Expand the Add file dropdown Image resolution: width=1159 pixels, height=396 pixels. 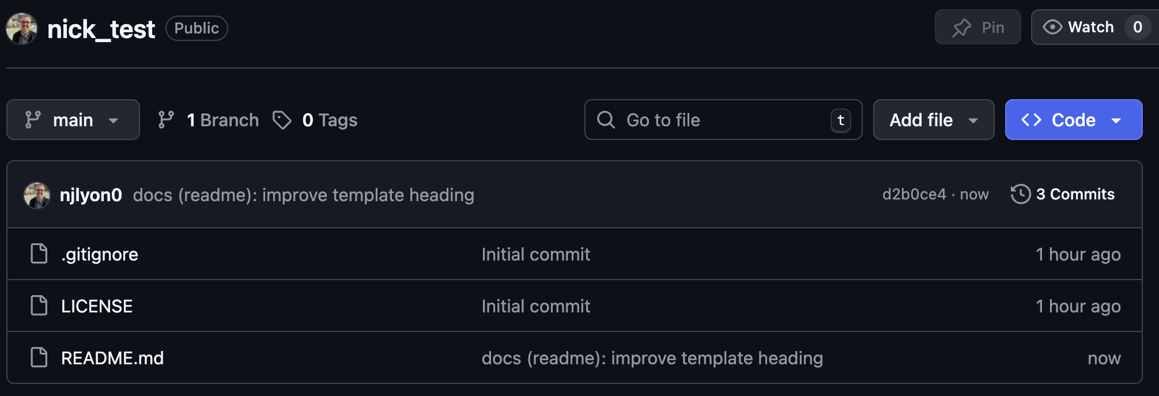(933, 120)
